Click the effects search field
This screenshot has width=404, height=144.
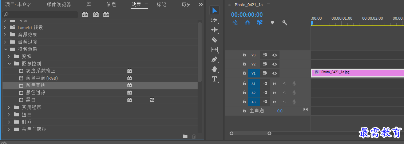(40, 15)
